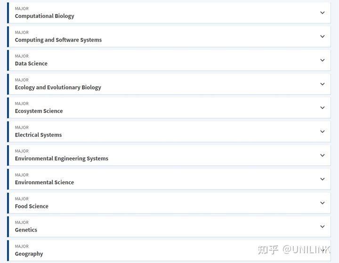Click chevron on Ecology and Evolutionary Biology

(323, 84)
